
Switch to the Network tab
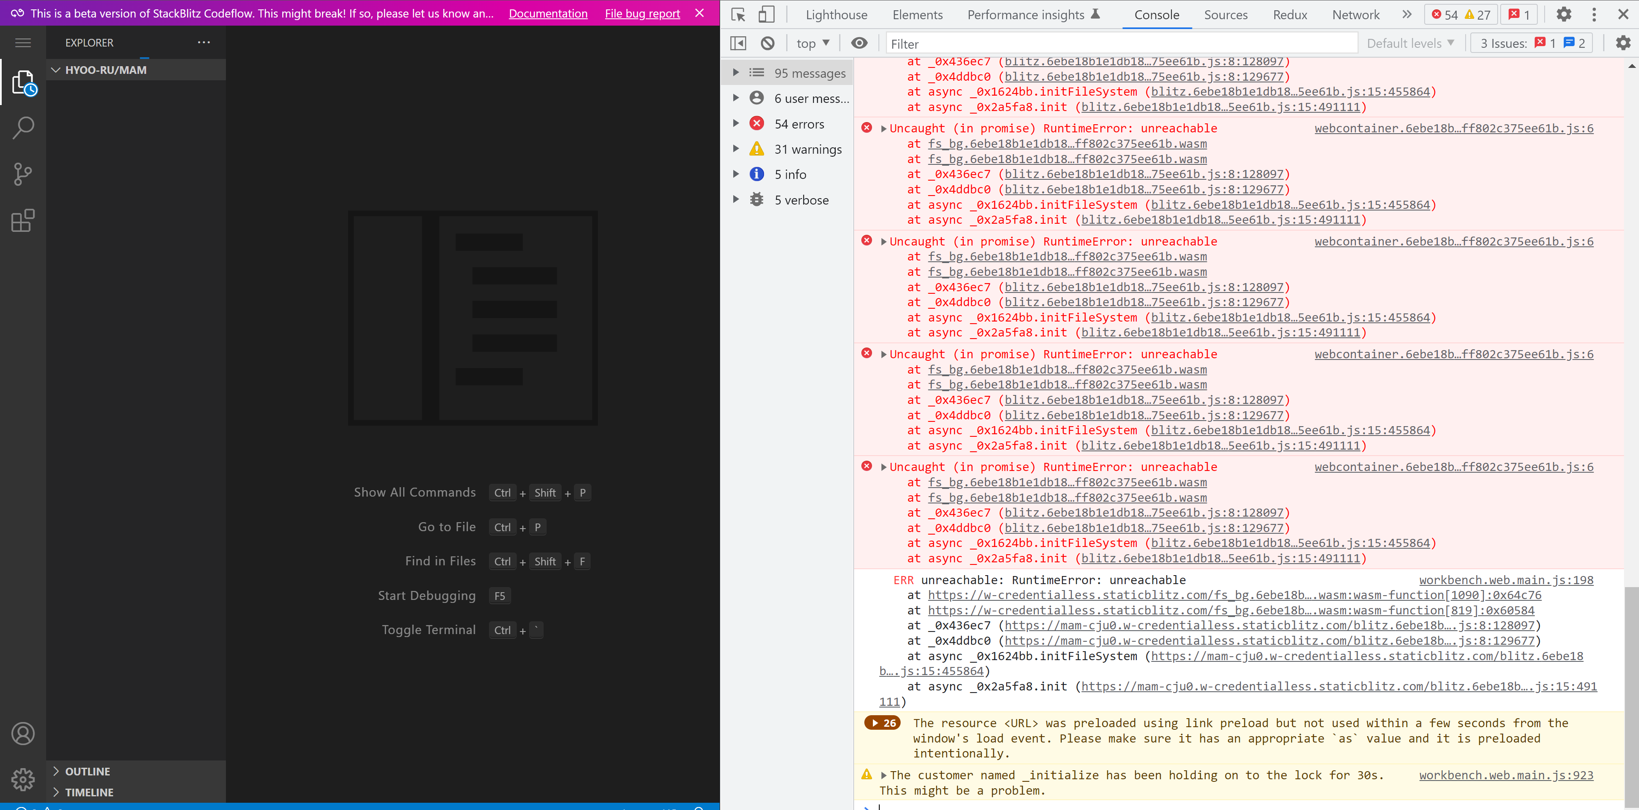tap(1355, 15)
